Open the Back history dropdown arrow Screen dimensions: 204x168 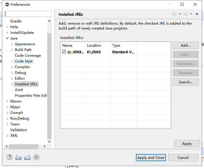pos(180,14)
